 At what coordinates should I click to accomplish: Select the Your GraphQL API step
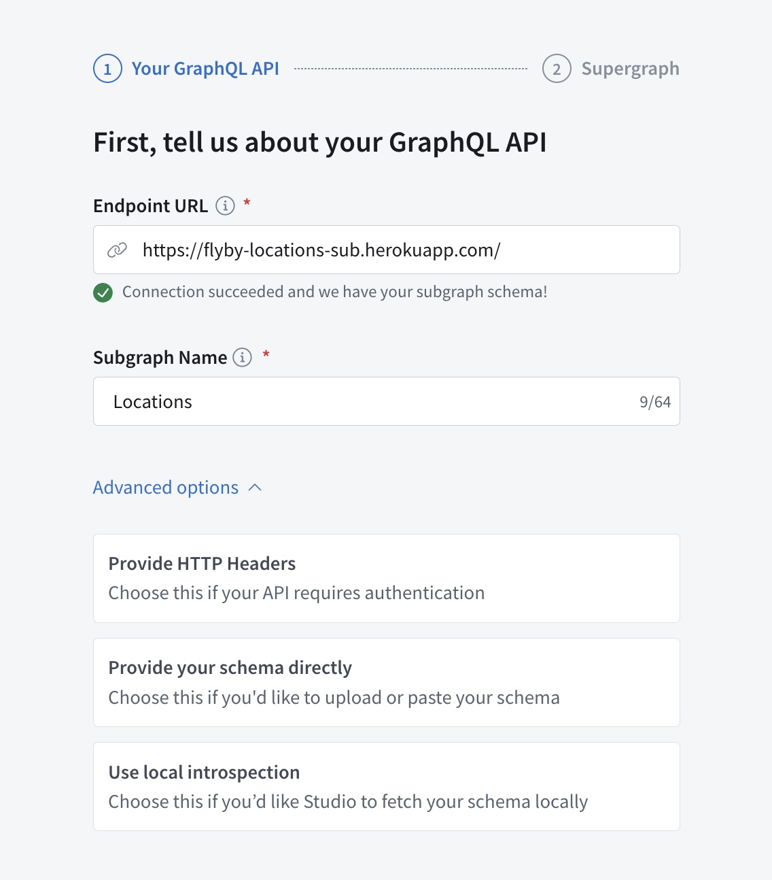(x=205, y=69)
